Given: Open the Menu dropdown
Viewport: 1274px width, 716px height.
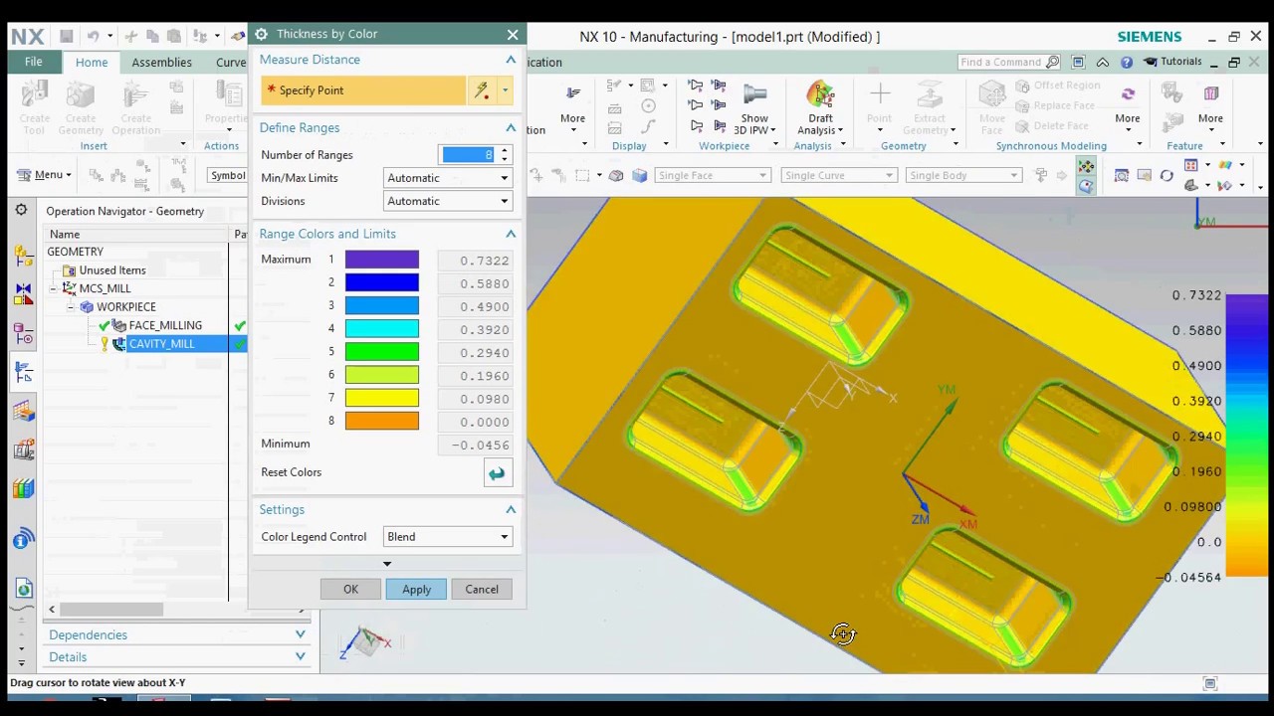Looking at the screenshot, I should pyautogui.click(x=44, y=175).
